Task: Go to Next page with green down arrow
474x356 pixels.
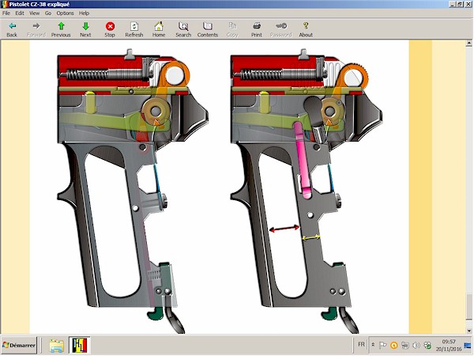Action: pos(85,29)
